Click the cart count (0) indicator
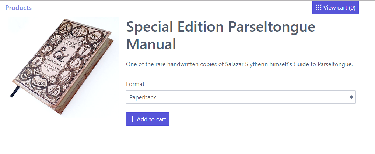This screenshot has height=154, width=375. tap(352, 8)
